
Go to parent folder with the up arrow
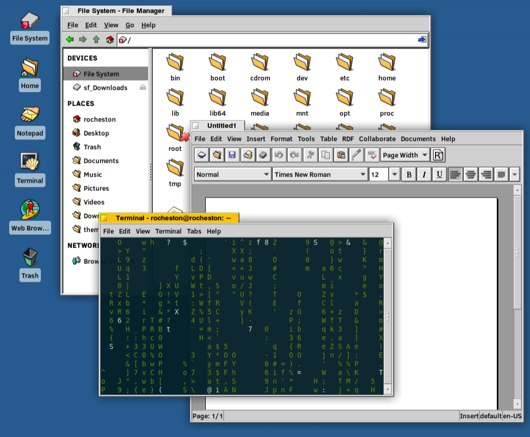97,39
